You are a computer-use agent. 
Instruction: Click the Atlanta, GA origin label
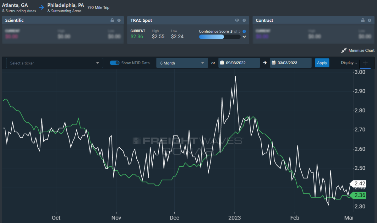(x=15, y=5)
